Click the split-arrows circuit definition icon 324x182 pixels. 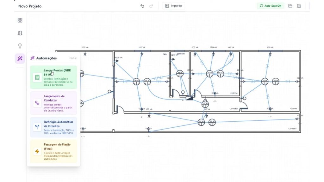point(37,127)
